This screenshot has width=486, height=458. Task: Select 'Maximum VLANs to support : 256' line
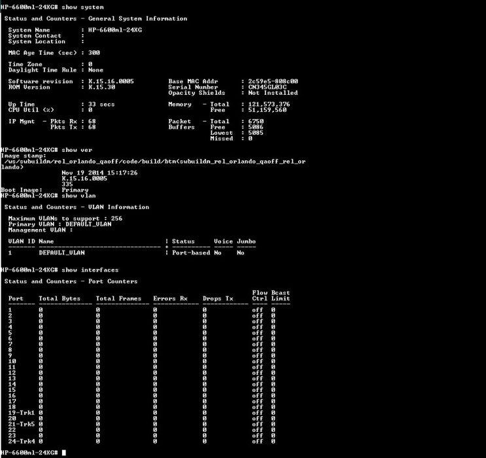point(65,219)
